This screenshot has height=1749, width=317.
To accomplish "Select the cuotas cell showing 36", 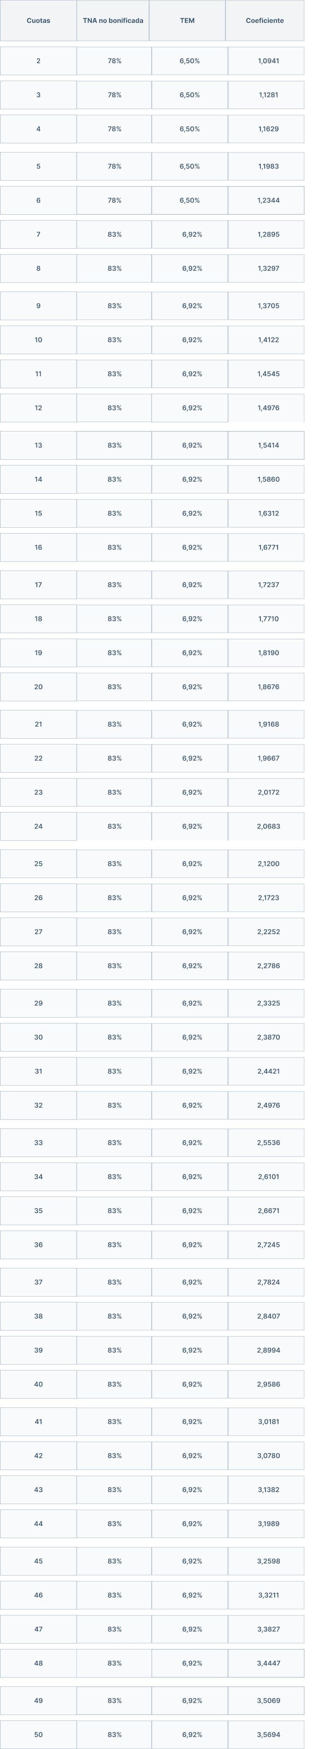I will pyautogui.click(x=38, y=1244).
